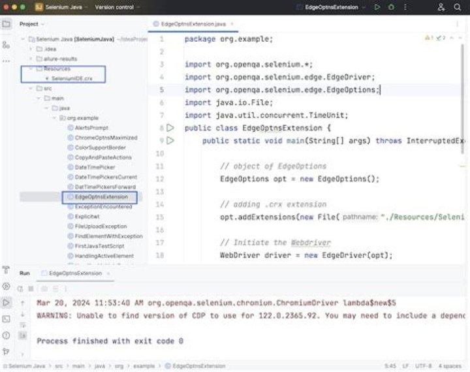
Task: Open FirstJavaTestScript class in project tree
Action: click(99, 246)
